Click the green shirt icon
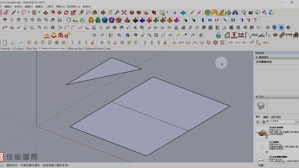The width and height of the screenshot is (299, 168). click(98, 20)
